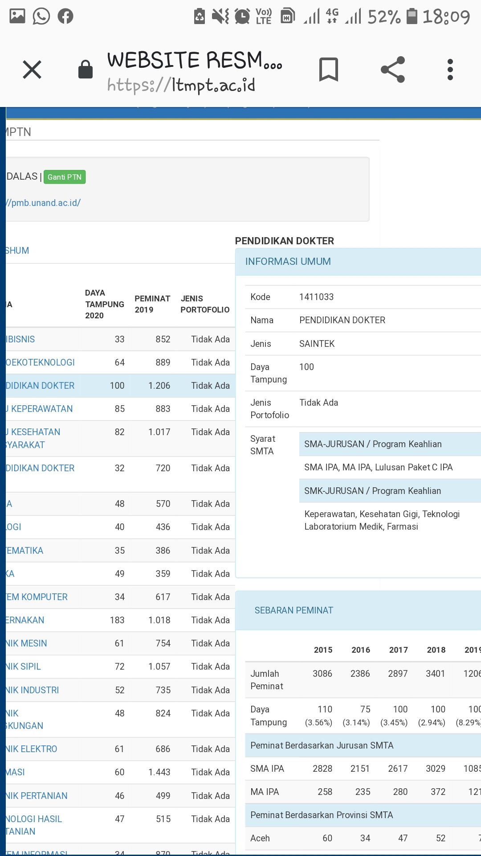The height and width of the screenshot is (856, 481).
Task: Bookmark this page with bookmark icon
Action: click(329, 70)
